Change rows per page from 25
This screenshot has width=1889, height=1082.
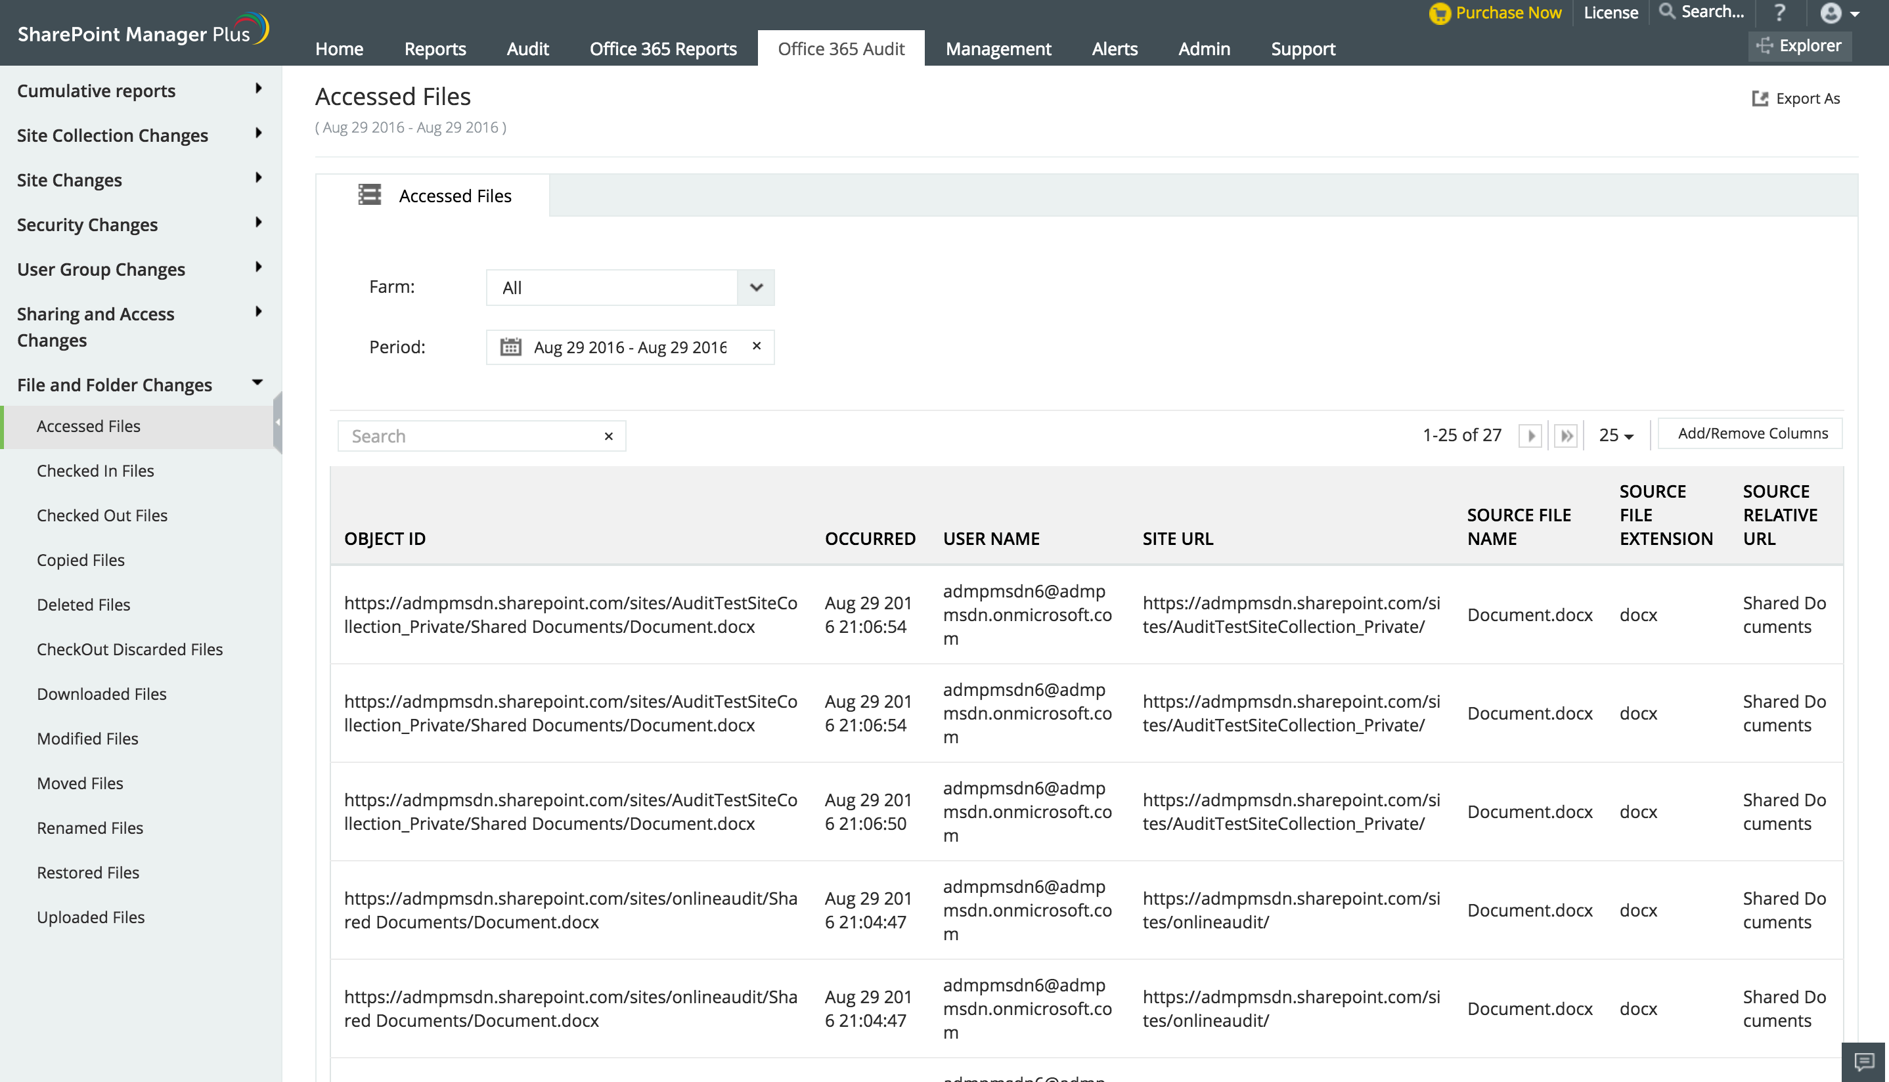pyautogui.click(x=1615, y=435)
